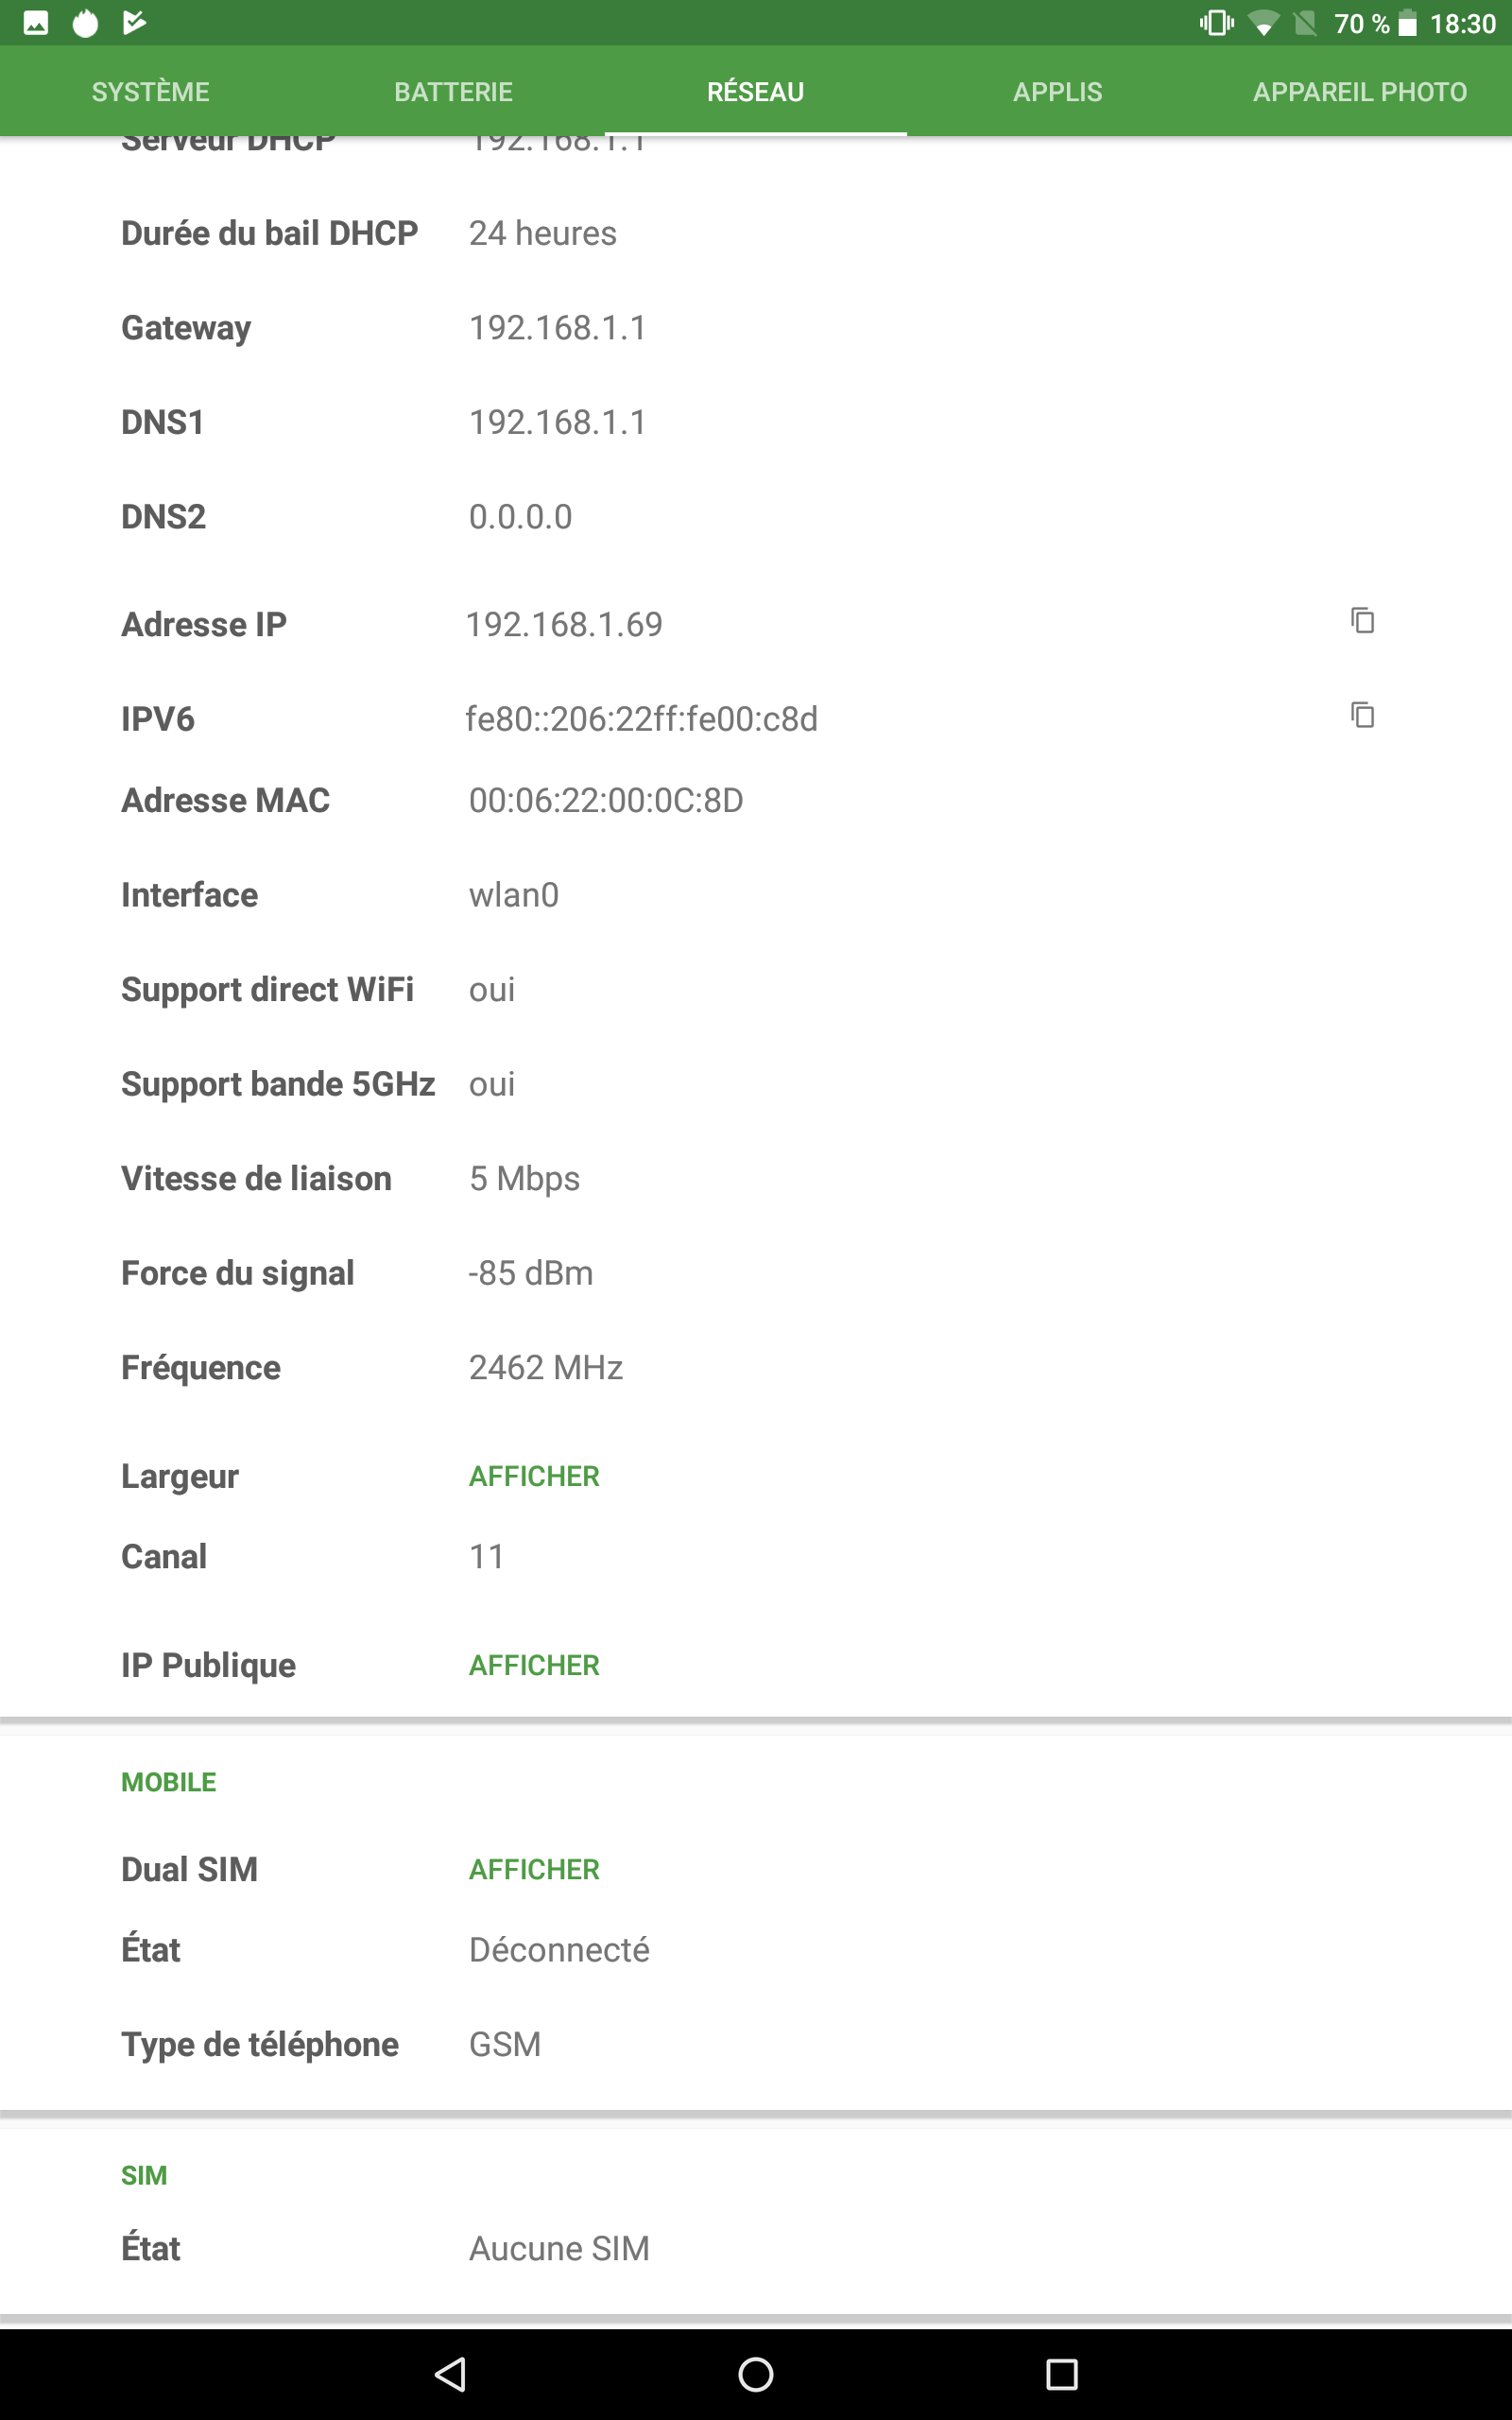Image resolution: width=1512 pixels, height=2420 pixels.
Task: Tap the Gateway row address
Action: click(x=557, y=328)
